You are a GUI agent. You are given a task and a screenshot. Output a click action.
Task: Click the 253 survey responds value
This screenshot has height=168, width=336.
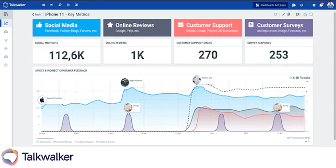pyautogui.click(x=278, y=55)
